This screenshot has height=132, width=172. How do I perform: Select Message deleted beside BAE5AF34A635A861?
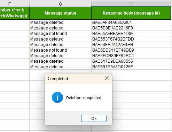(x=60, y=23)
